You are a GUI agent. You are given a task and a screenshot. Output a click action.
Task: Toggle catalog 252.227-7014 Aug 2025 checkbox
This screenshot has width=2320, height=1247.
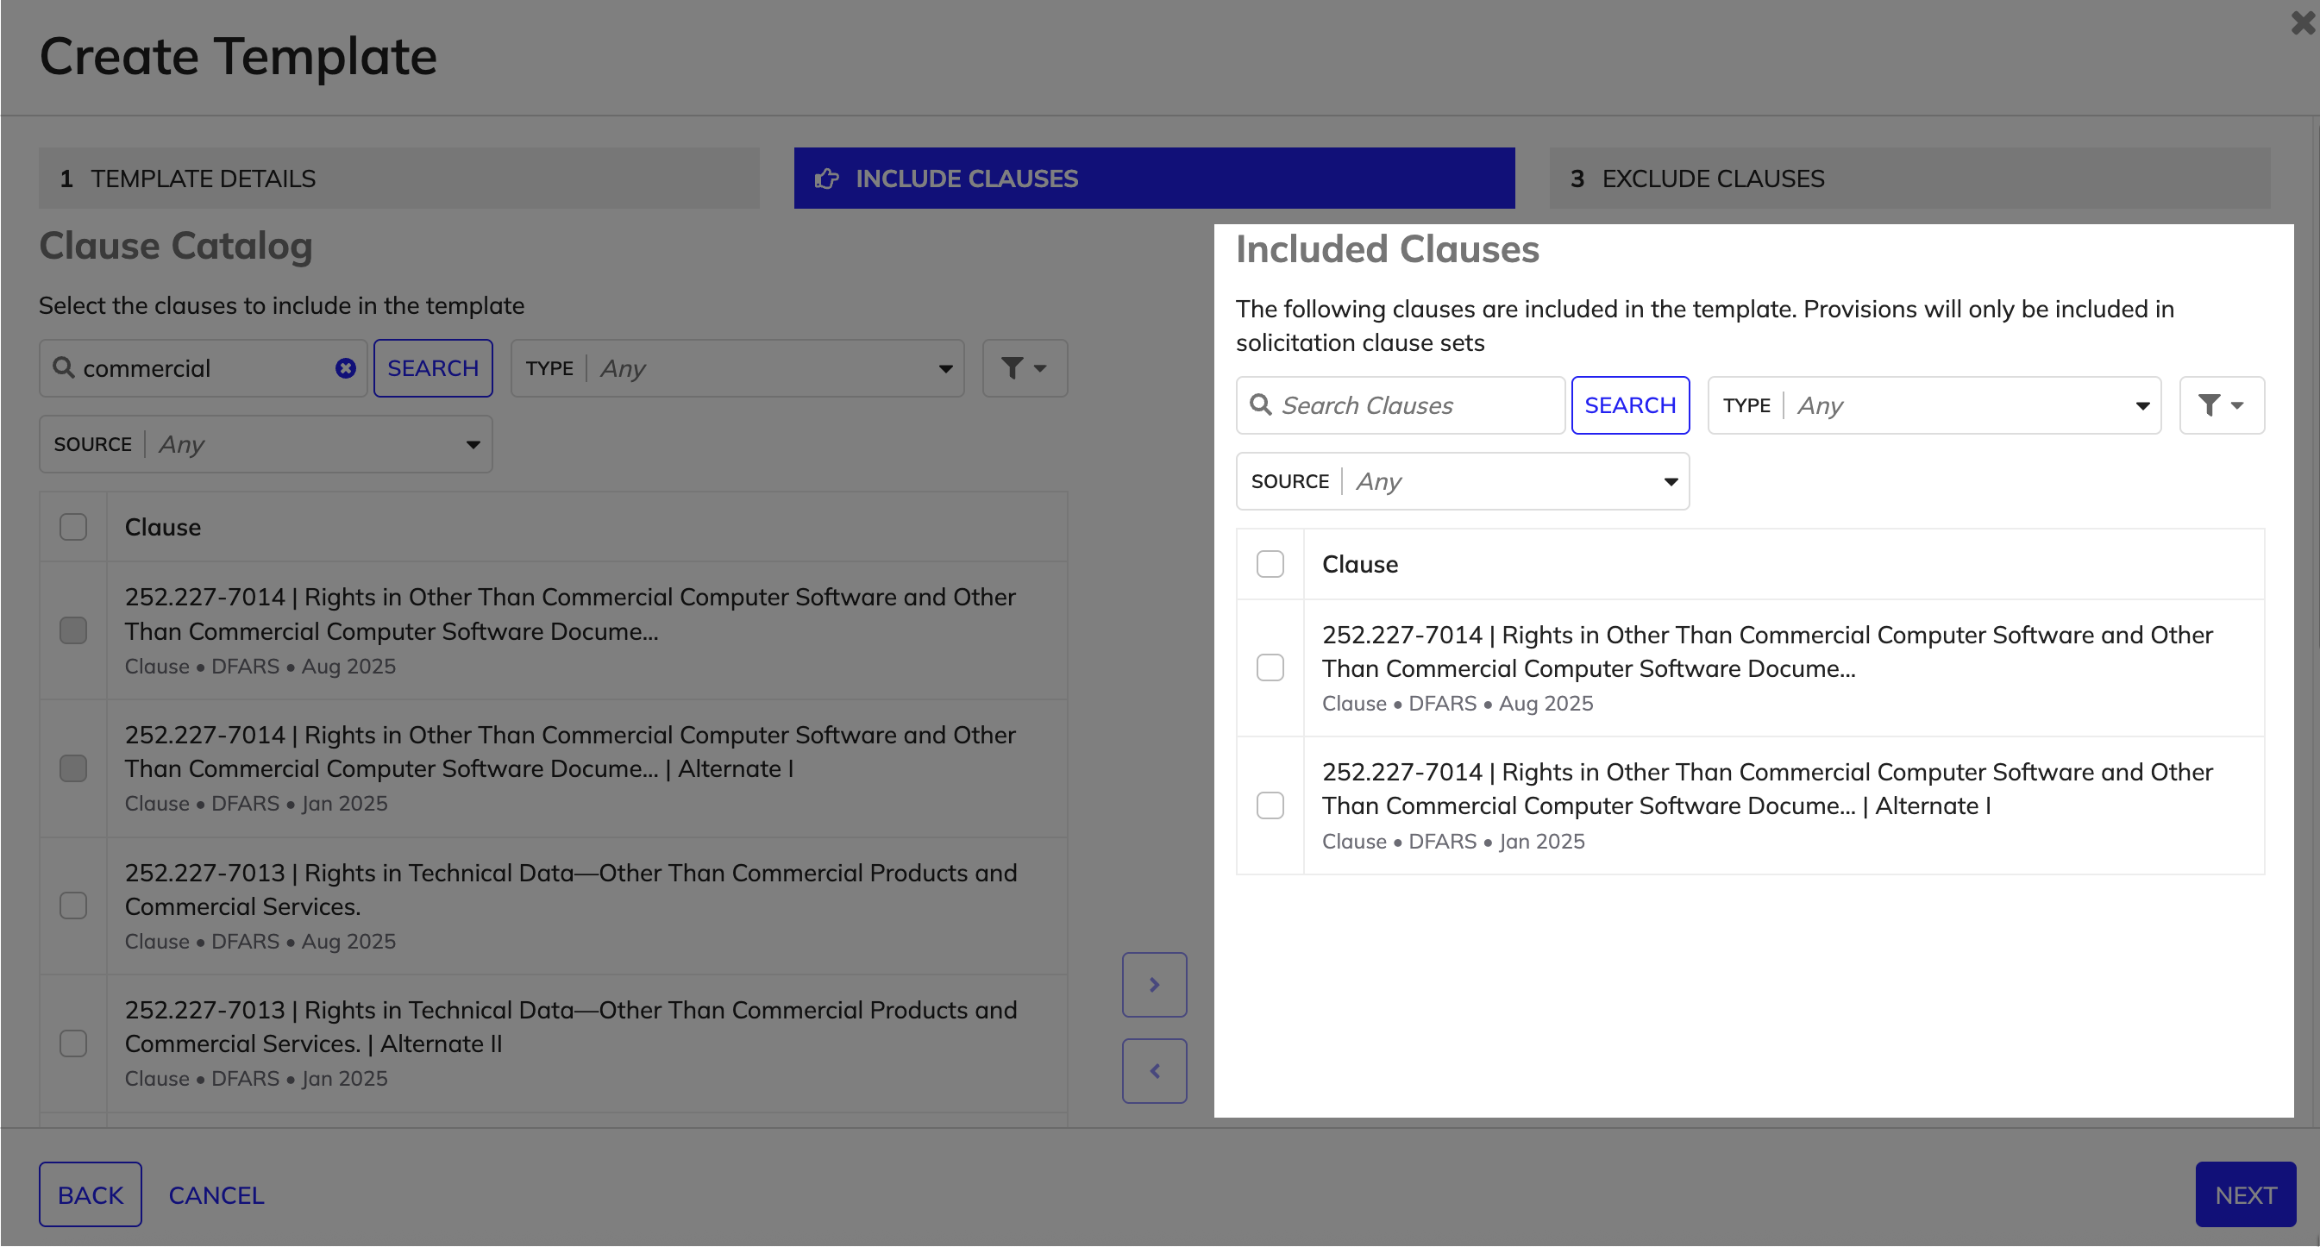pyautogui.click(x=73, y=630)
